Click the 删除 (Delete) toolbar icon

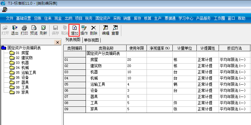point(94,30)
